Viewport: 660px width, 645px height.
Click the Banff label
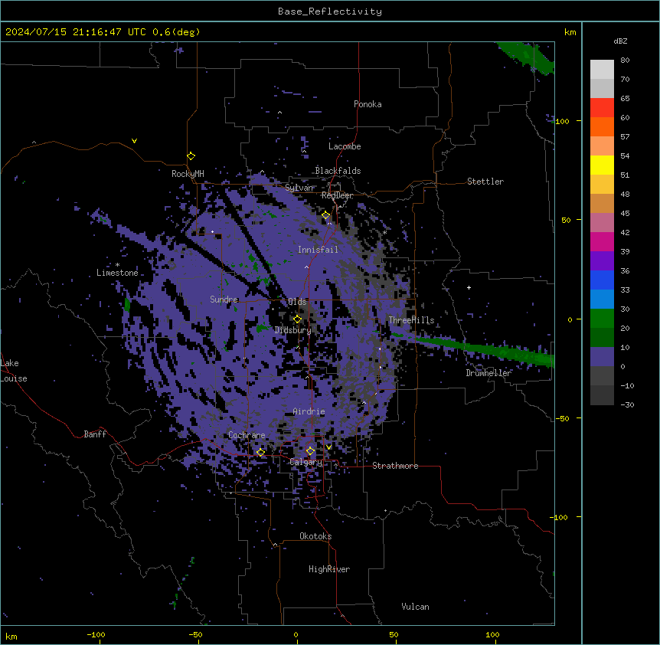(95, 434)
